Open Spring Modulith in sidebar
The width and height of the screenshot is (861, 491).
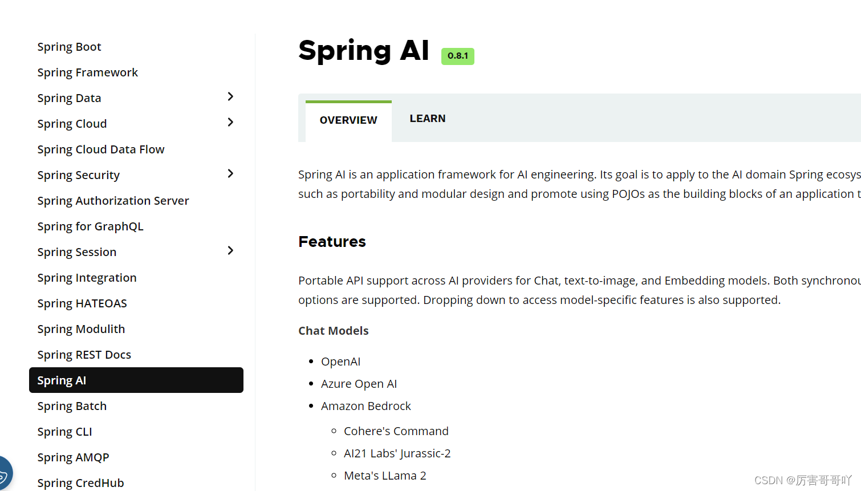81,329
